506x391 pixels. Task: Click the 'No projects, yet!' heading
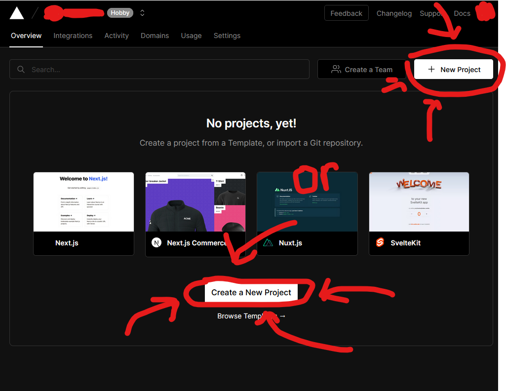pyautogui.click(x=251, y=123)
